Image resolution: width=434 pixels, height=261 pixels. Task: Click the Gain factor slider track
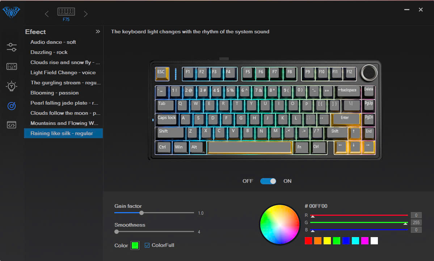tap(167, 213)
